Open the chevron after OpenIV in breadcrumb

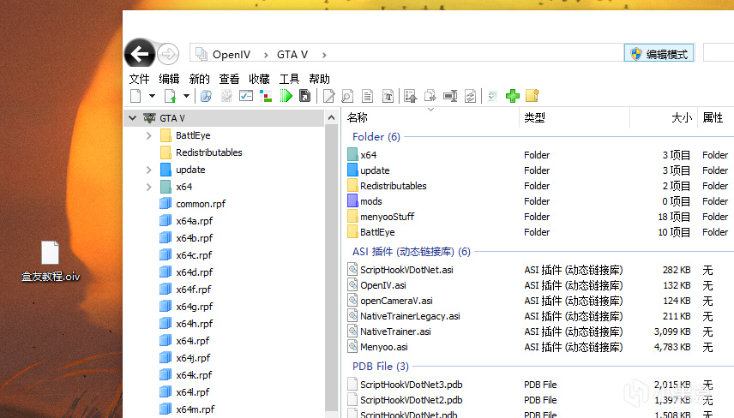[266, 55]
